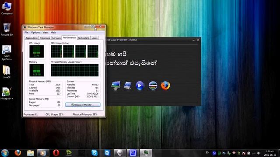Minimize the Java Program window
The width and height of the screenshot is (280, 157).
(193, 40)
